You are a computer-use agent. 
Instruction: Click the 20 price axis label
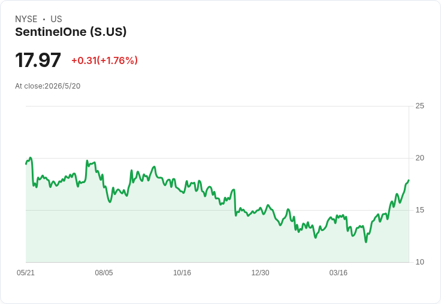point(419,158)
